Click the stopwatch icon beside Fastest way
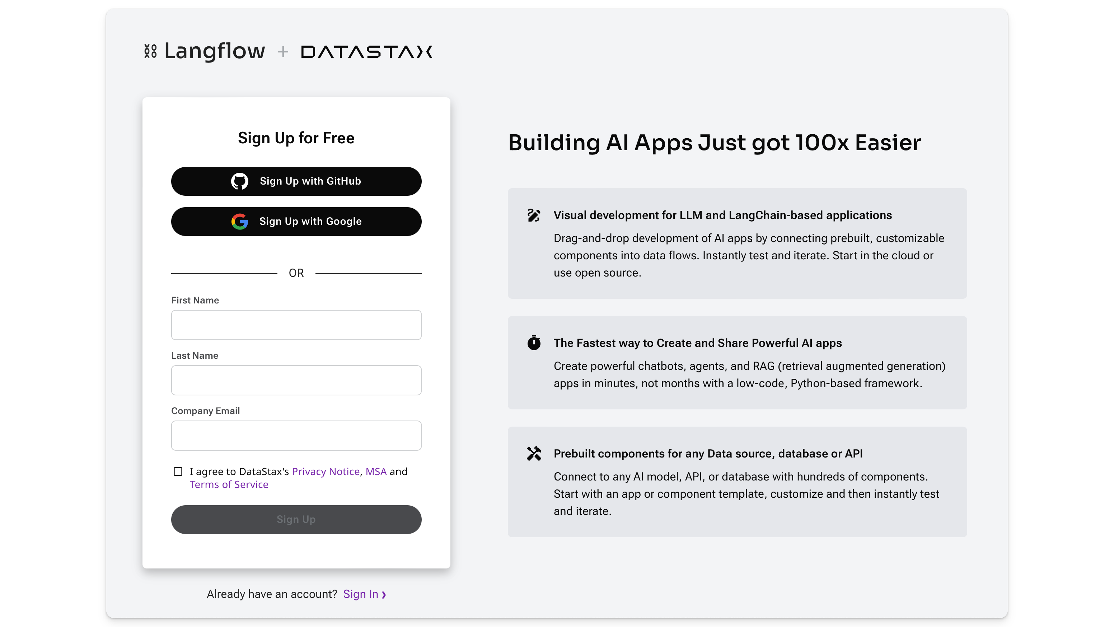 (x=534, y=343)
